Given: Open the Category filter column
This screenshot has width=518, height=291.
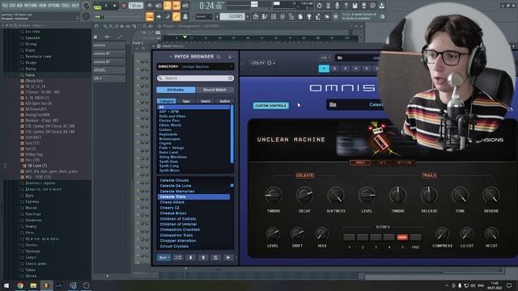Looking at the screenshot, I should [x=167, y=101].
